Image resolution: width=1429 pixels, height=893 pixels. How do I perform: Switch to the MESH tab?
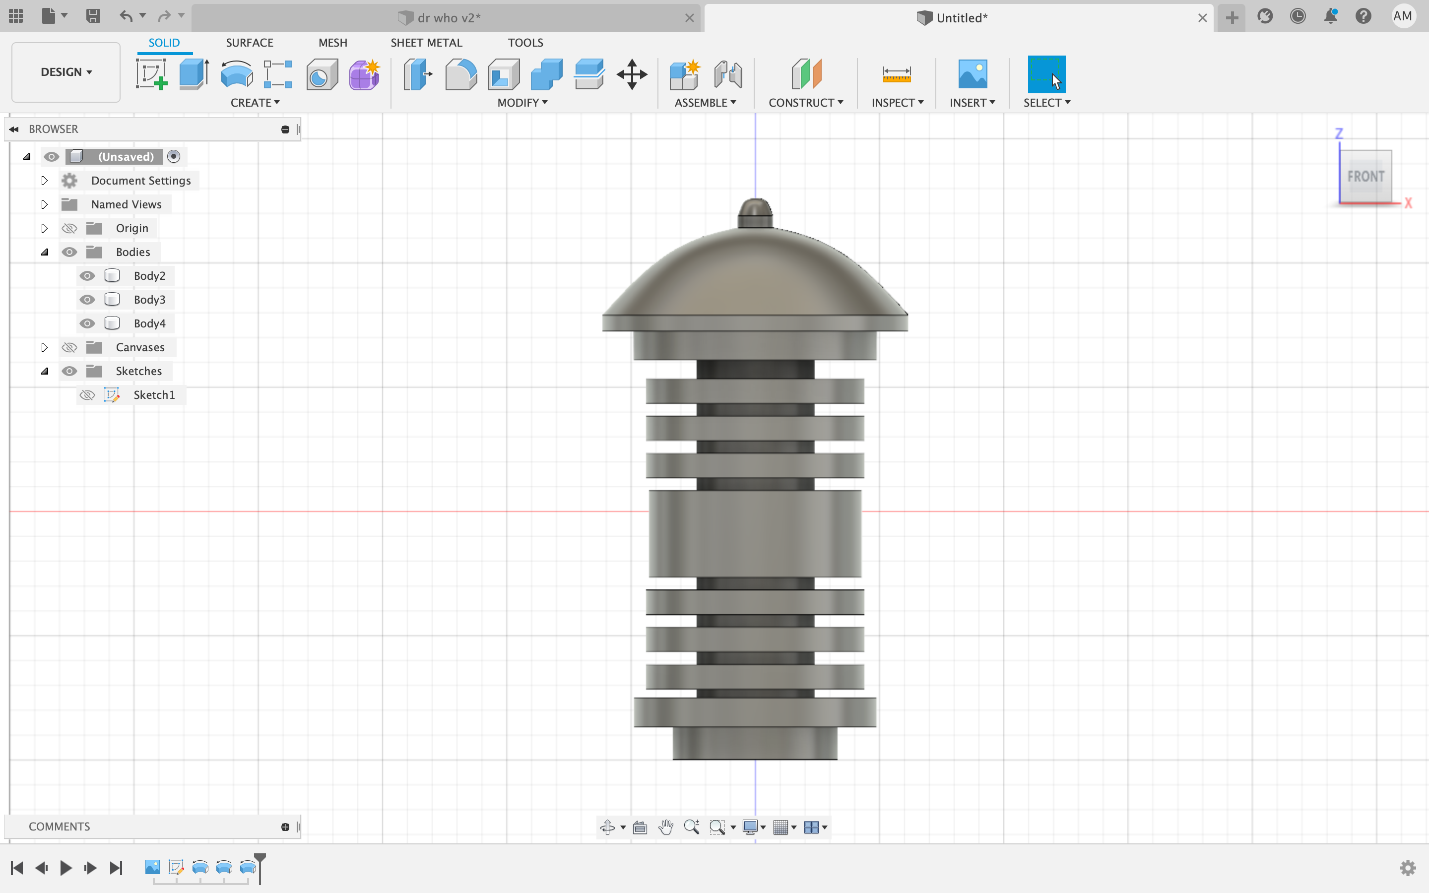coord(333,43)
